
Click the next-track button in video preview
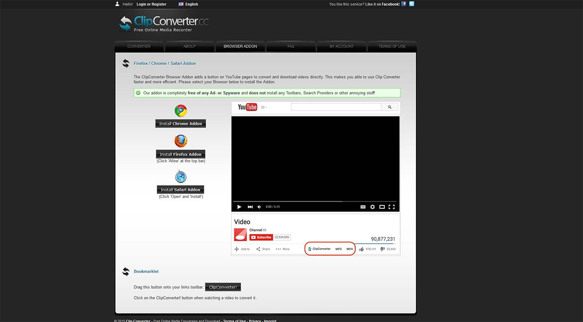[250, 207]
